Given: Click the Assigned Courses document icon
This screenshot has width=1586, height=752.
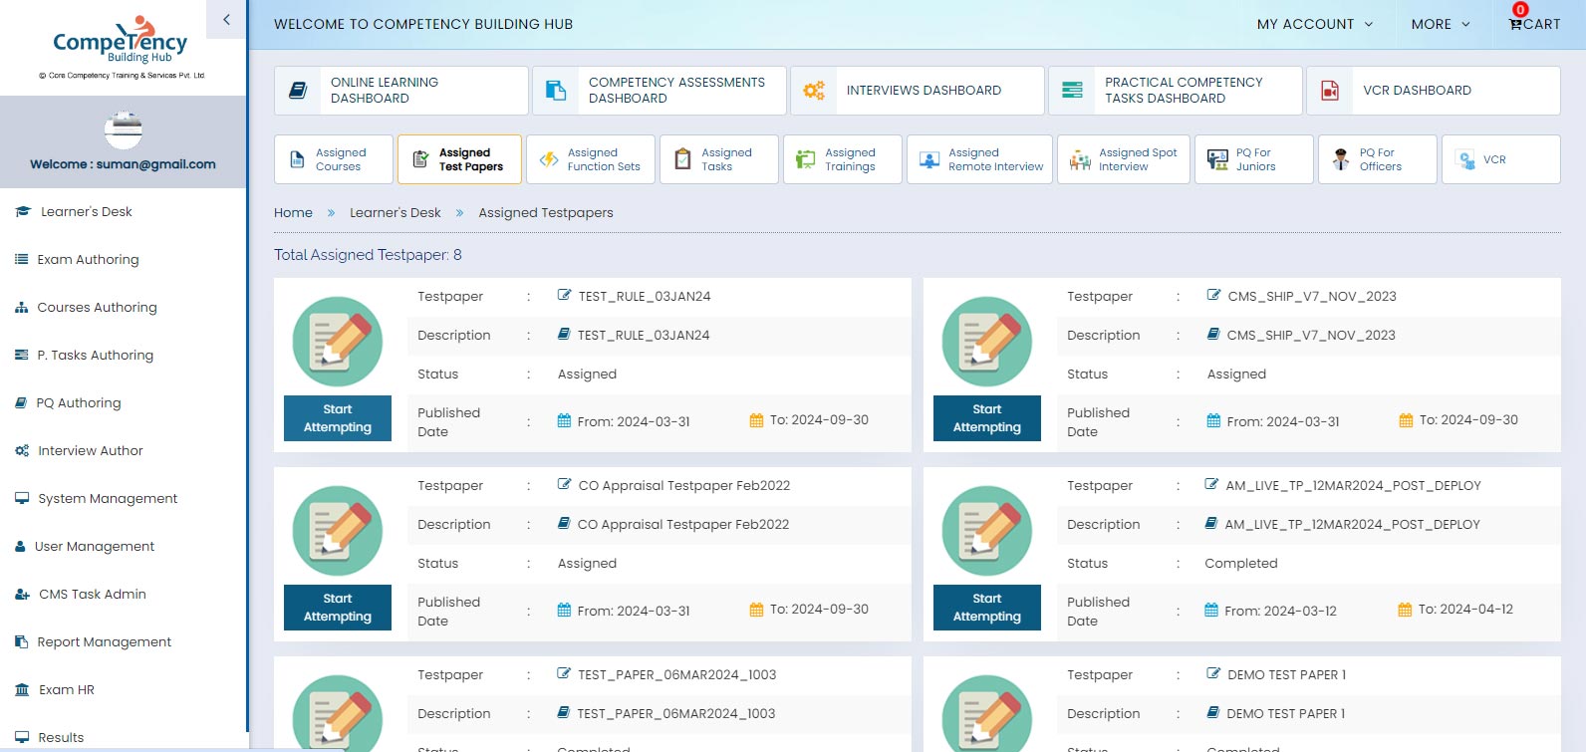Looking at the screenshot, I should tap(297, 159).
